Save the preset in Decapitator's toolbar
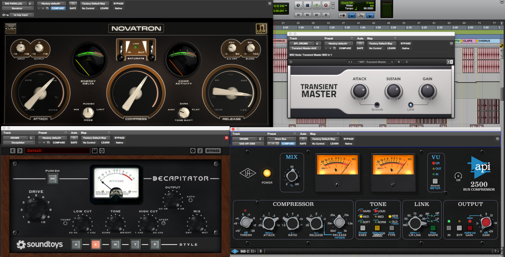The width and height of the screenshot is (505, 257). [95, 151]
